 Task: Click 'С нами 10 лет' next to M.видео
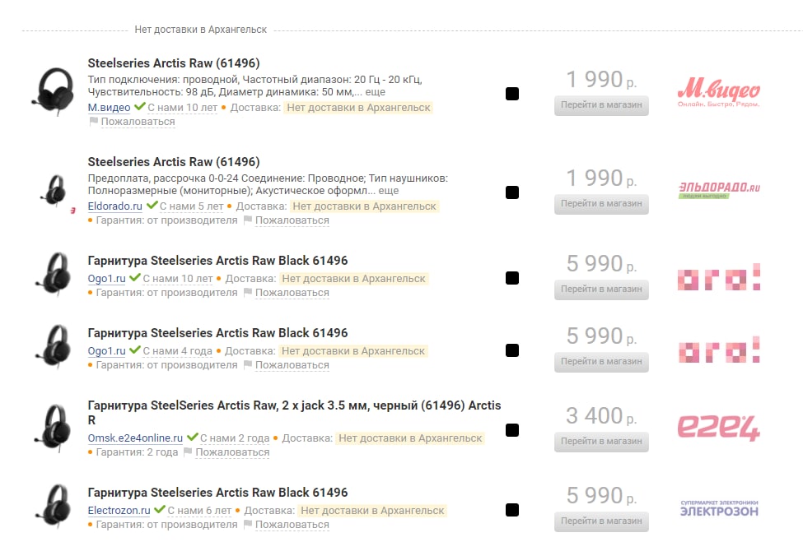182,108
